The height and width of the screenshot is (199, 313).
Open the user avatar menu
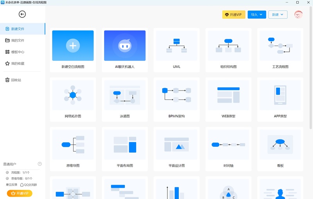[x=298, y=14]
